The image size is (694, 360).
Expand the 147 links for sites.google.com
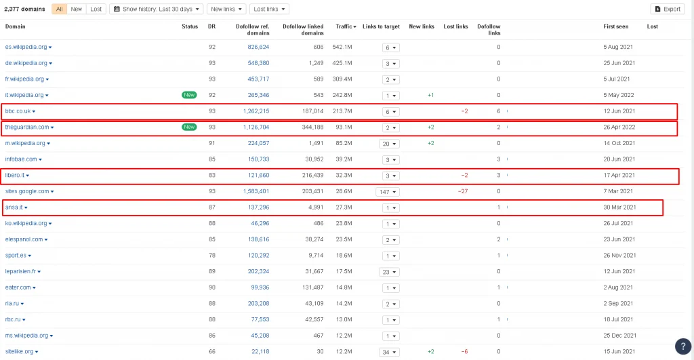[387, 192]
